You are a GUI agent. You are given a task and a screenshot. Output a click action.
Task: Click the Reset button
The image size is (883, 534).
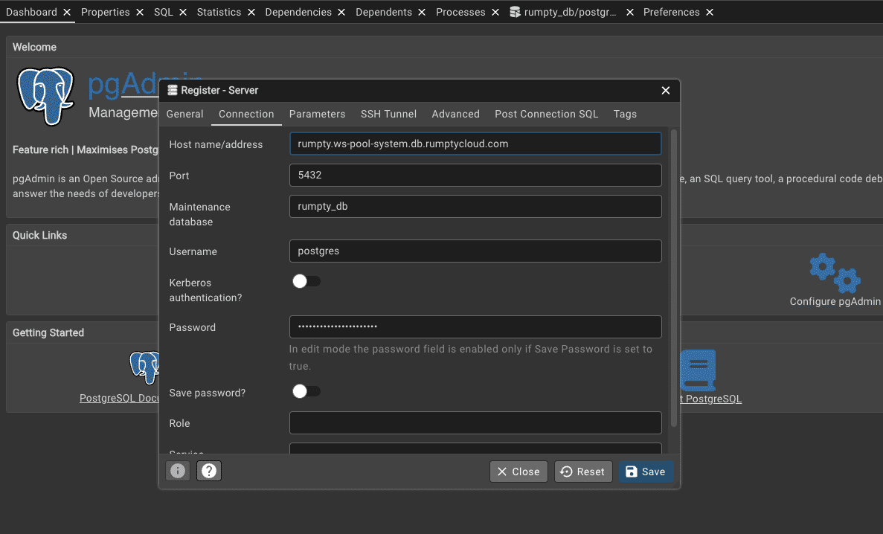coord(583,472)
